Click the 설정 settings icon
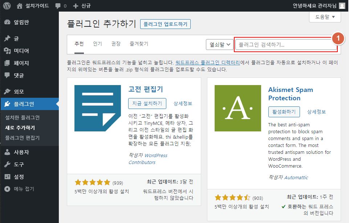This screenshot has height=223, width=349. pos(7,177)
